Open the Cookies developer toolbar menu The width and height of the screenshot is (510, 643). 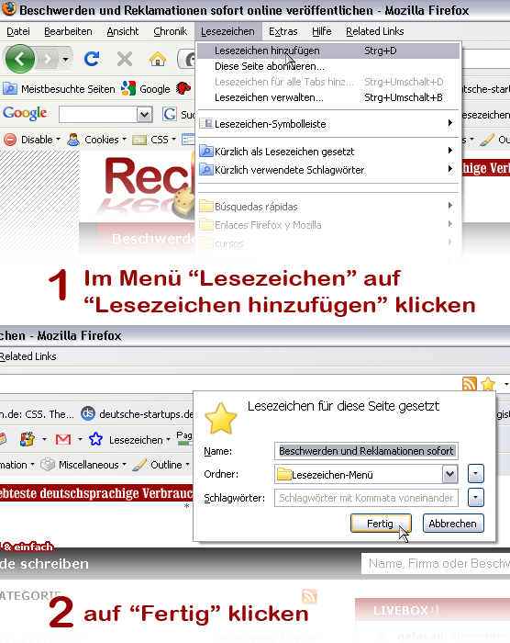(x=96, y=140)
